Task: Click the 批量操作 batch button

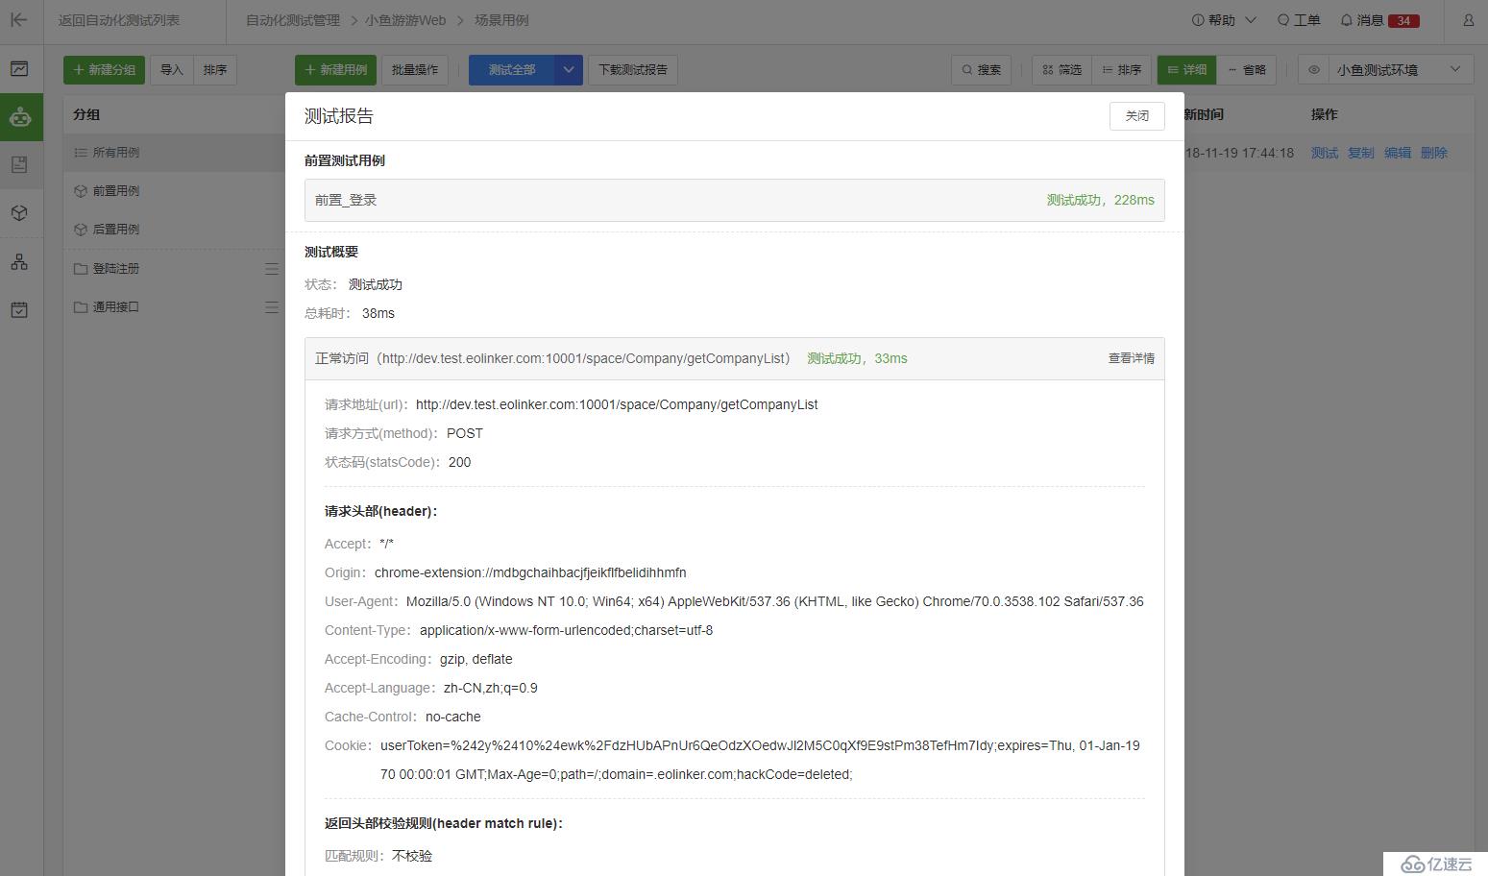Action: (x=415, y=69)
